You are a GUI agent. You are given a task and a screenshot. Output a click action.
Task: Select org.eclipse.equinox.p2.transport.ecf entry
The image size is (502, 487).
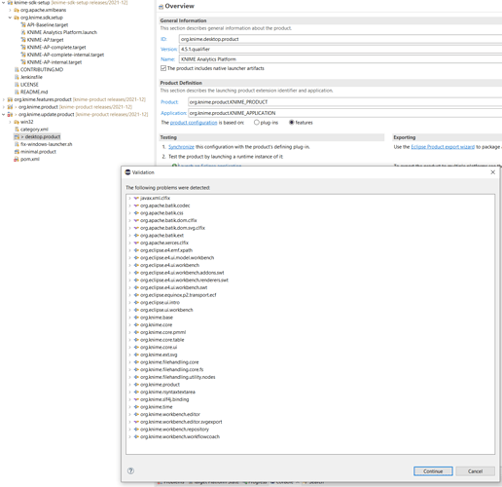tap(178, 295)
